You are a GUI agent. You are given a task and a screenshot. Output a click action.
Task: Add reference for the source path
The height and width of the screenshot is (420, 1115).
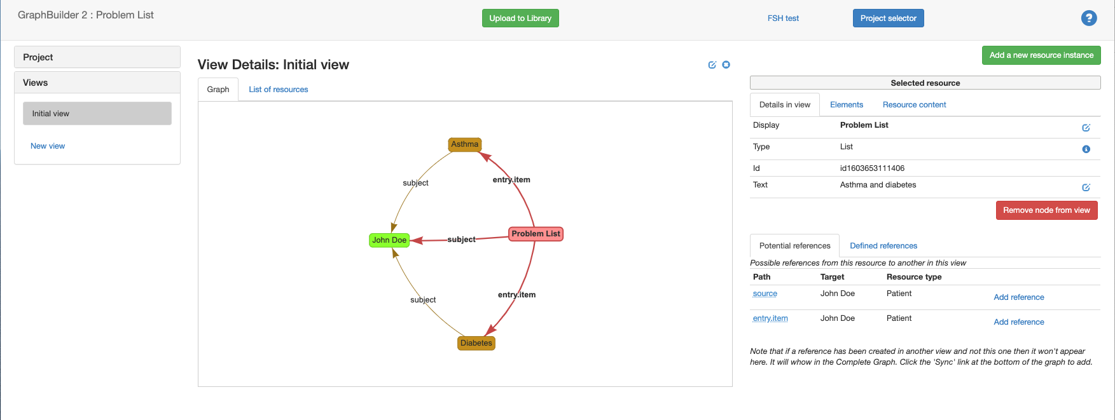[x=1018, y=297]
